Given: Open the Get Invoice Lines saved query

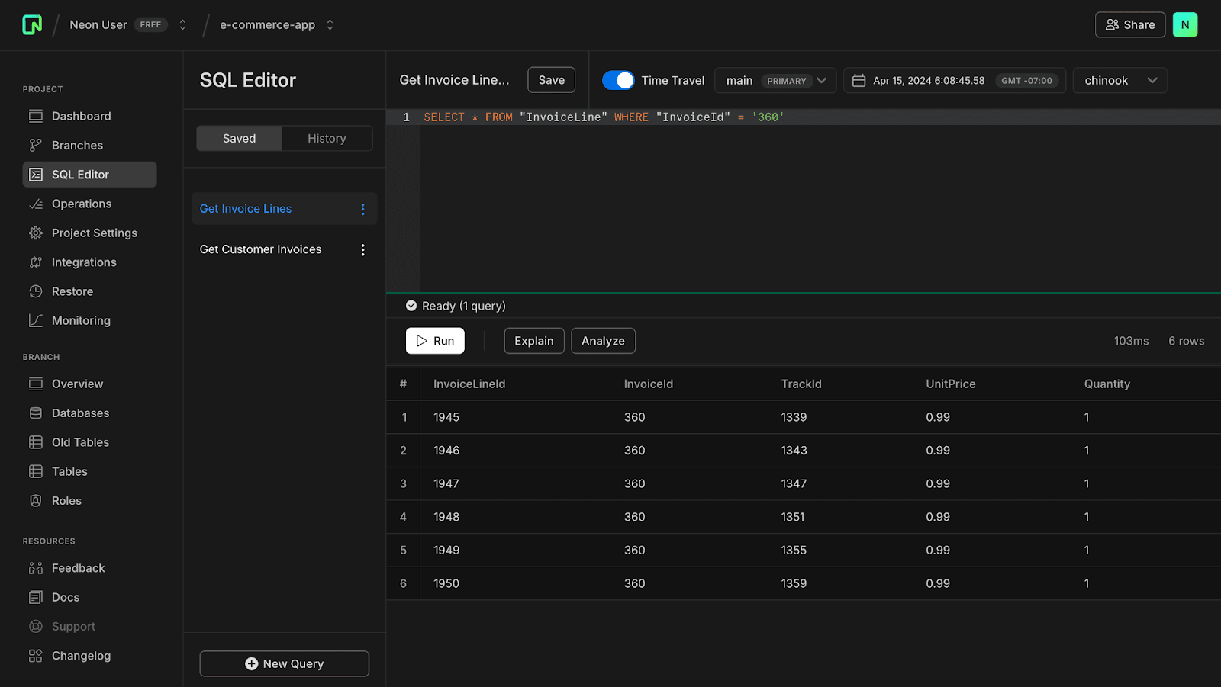Looking at the screenshot, I should tap(246, 209).
